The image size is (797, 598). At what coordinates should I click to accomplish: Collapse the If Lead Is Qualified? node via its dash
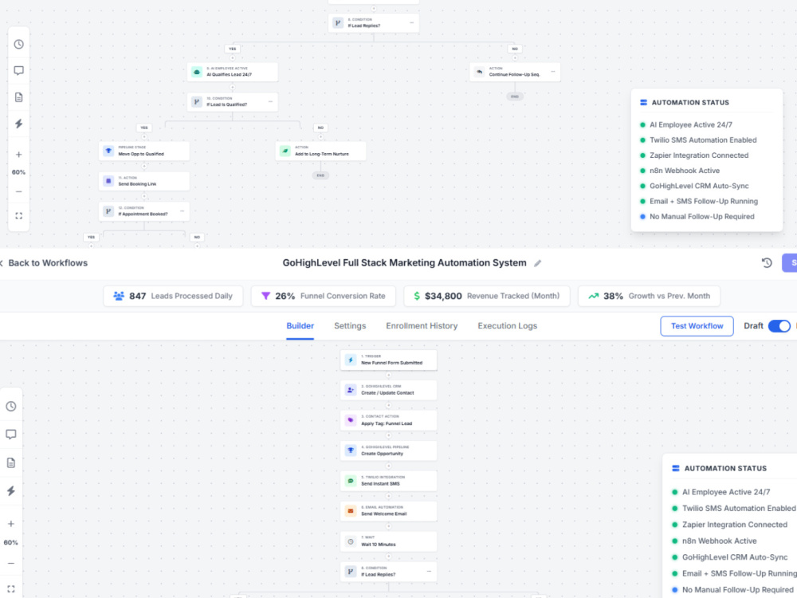(270, 102)
